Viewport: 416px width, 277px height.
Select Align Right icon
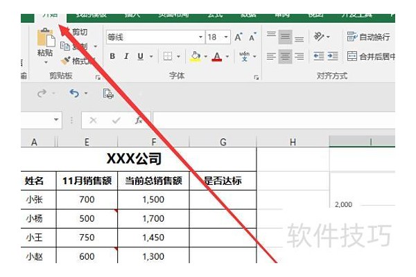[x=299, y=56]
